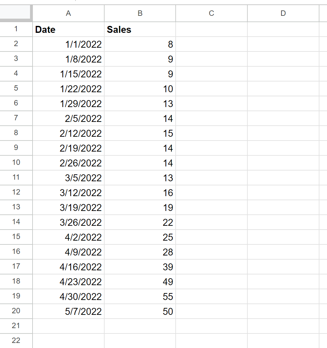Select the column A header
The width and height of the screenshot is (327, 348).
tap(68, 13)
